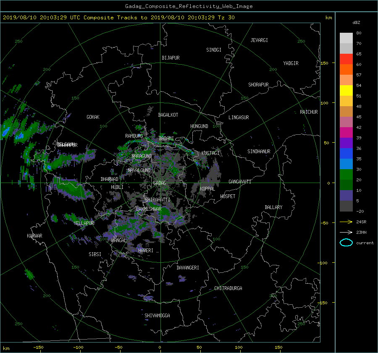This screenshot has width=378, height=353.
Task: Click the 'KUSTAGI' city label
Action: tap(210, 153)
